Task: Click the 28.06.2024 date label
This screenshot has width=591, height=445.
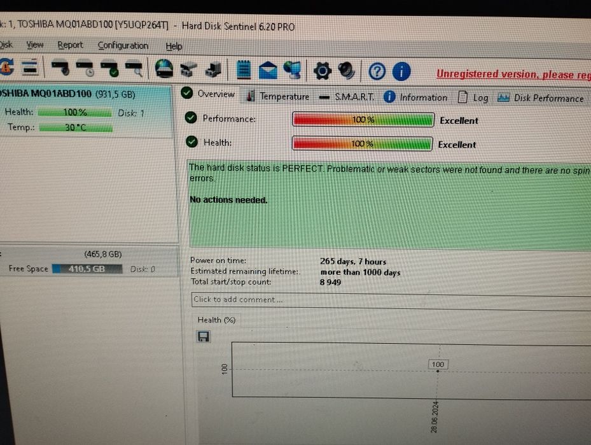Action: click(435, 417)
